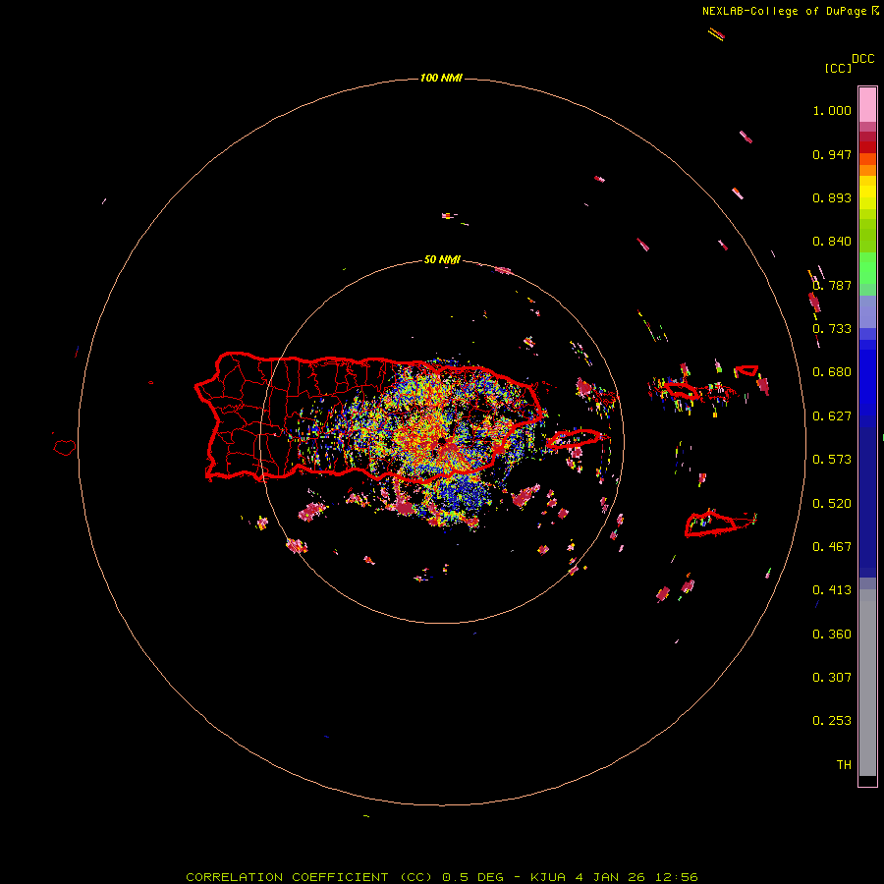Image resolution: width=884 pixels, height=884 pixels.
Task: Click the 0.360 color scale value
Action: pos(832,635)
